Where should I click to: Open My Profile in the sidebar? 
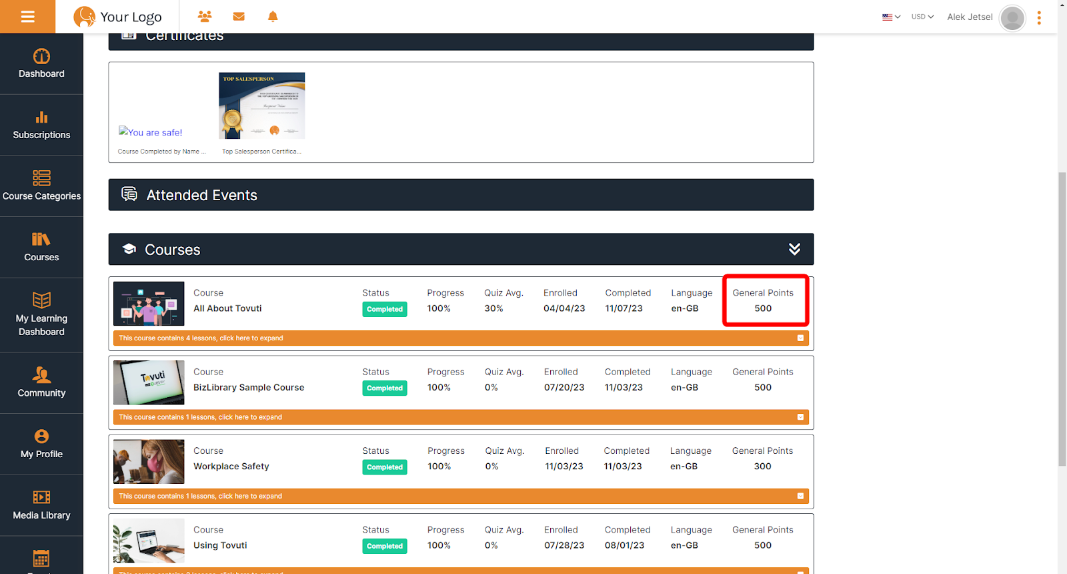tap(41, 445)
